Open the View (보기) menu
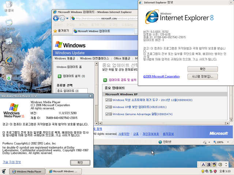 [83, 25]
